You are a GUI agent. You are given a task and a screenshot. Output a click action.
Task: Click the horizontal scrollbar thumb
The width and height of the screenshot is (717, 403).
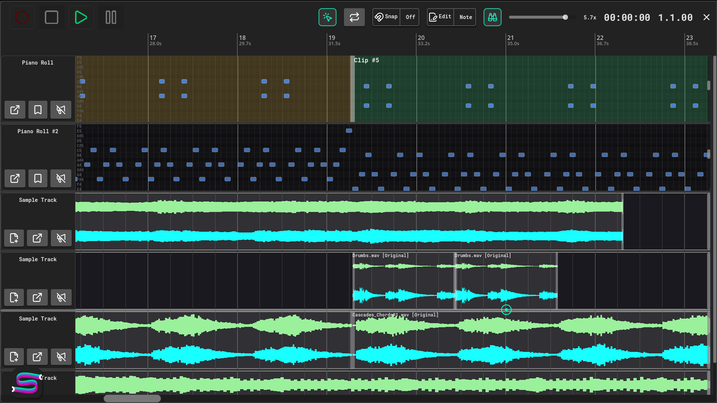tap(132, 399)
